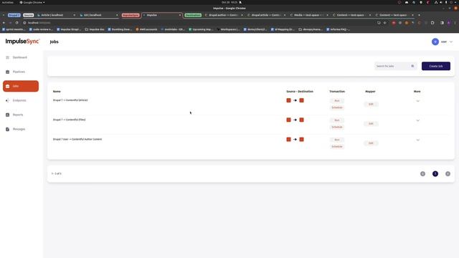Edit mapper for Contentful (Files) job
Screen dimensions: 459x258
(371, 124)
